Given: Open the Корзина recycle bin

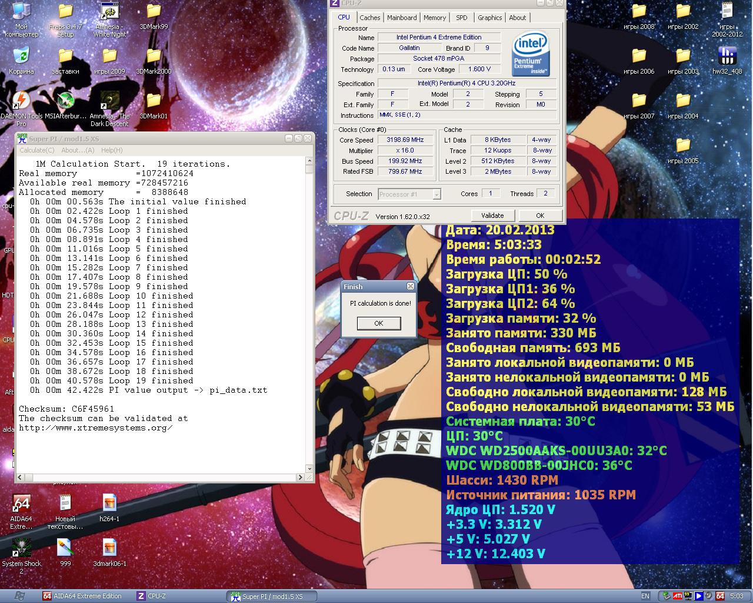Looking at the screenshot, I should [x=21, y=61].
